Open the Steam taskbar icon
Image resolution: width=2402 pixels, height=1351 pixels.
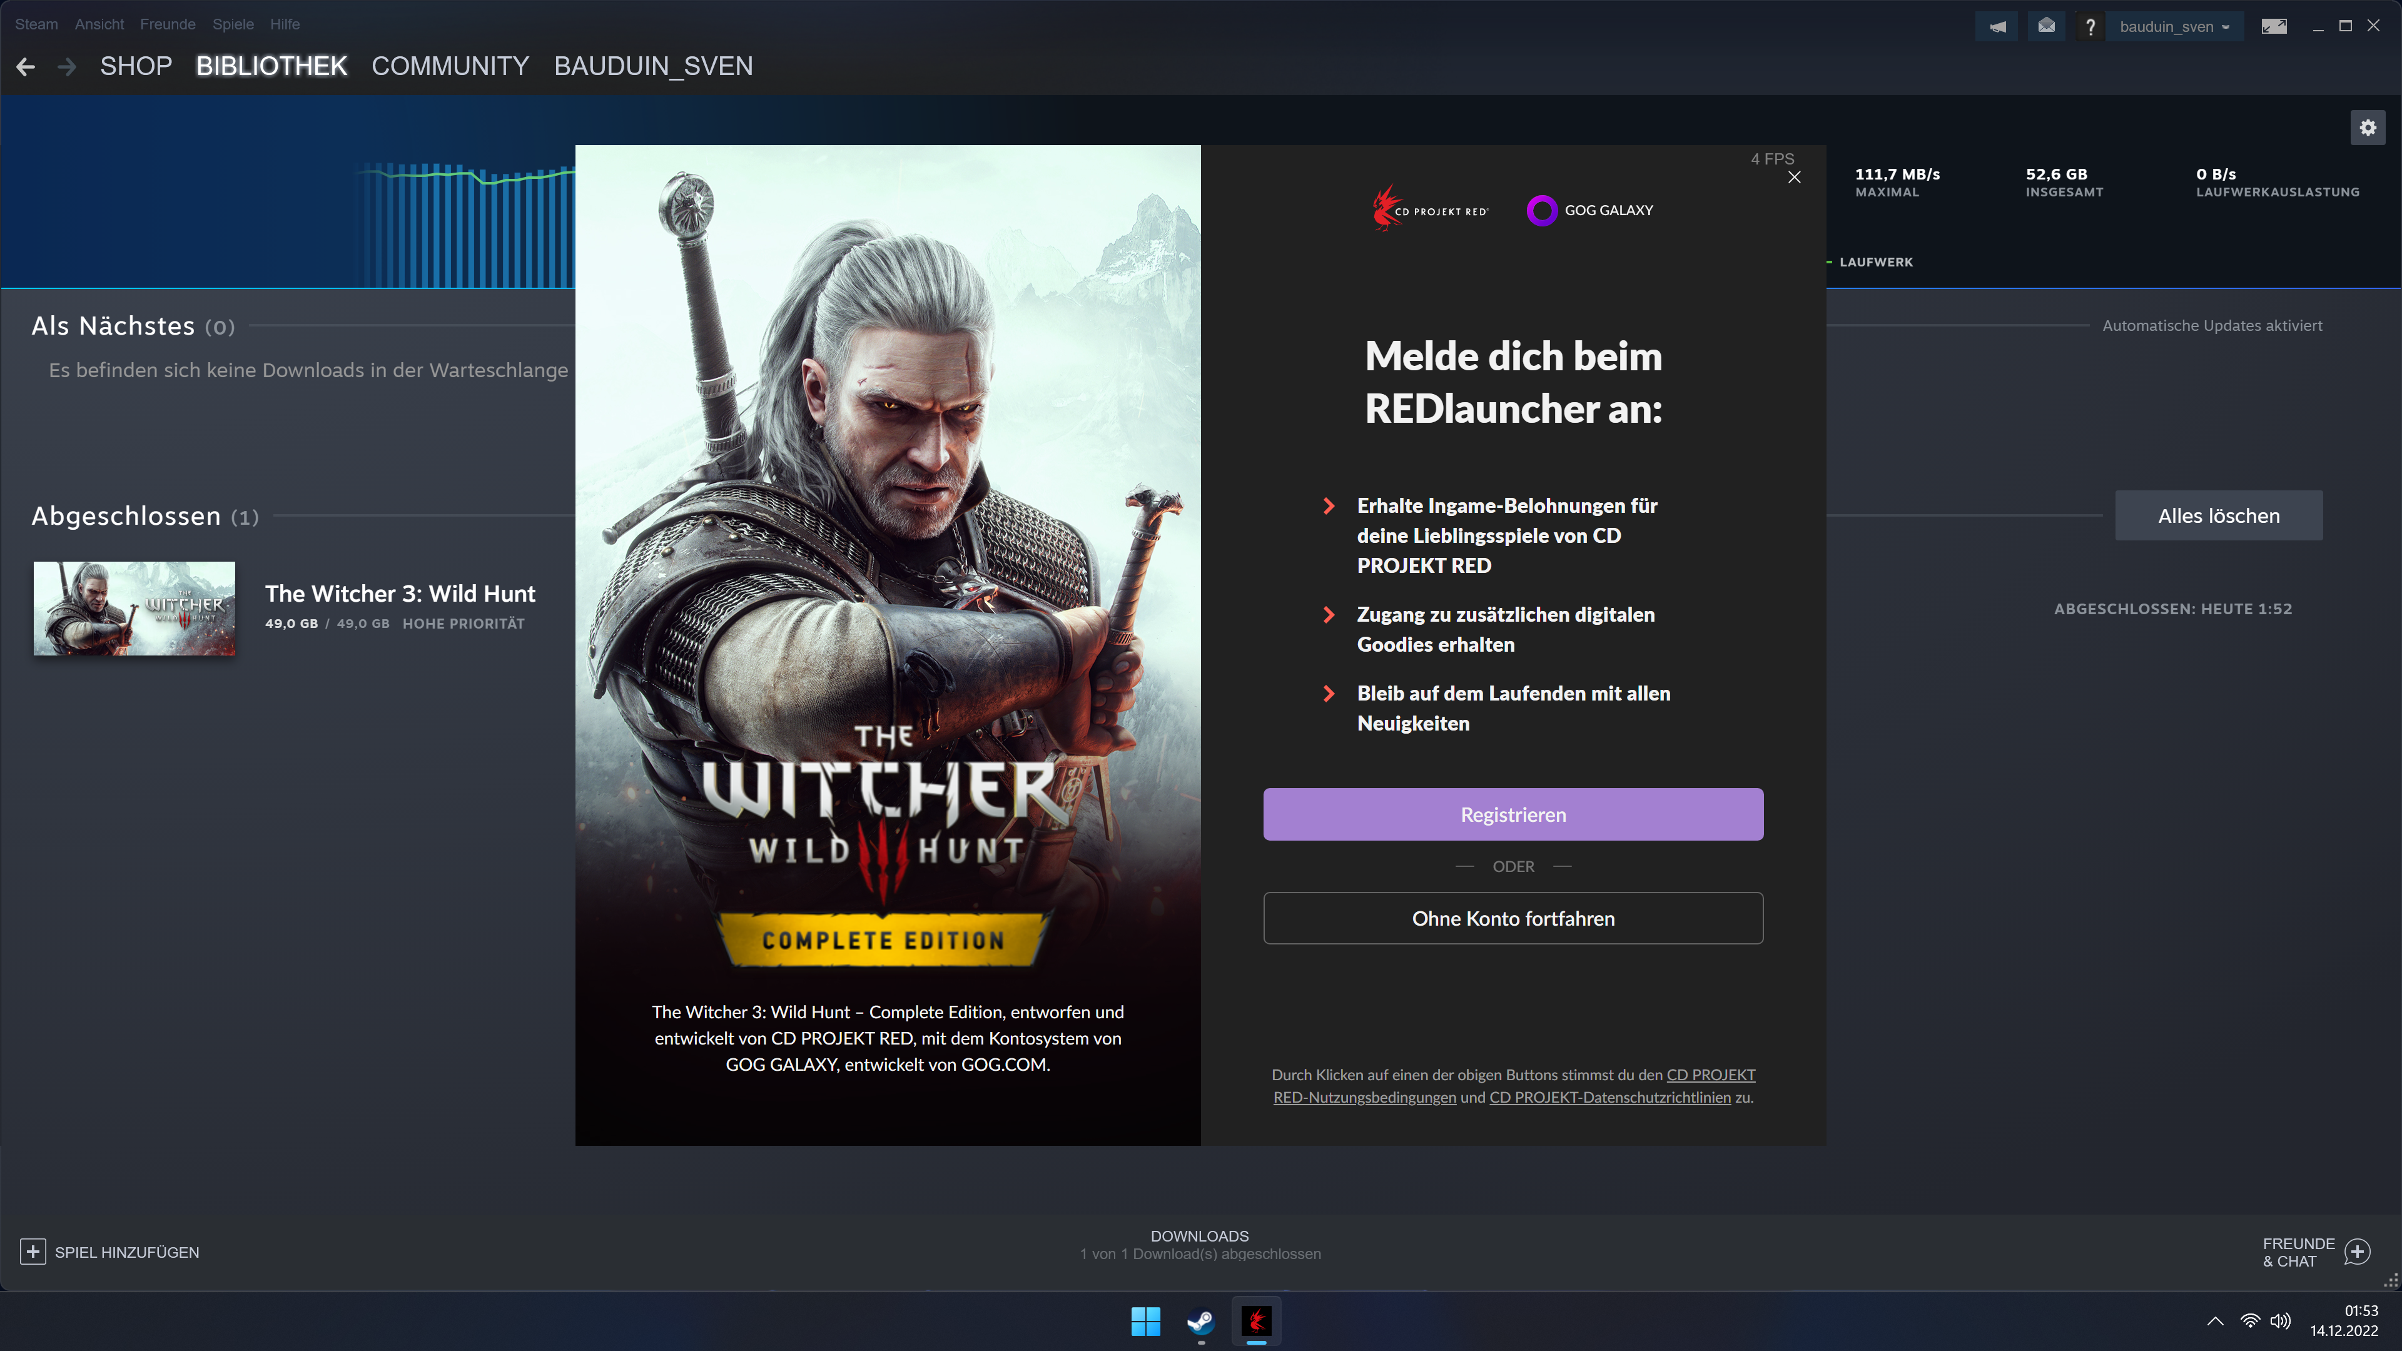[x=1200, y=1320]
